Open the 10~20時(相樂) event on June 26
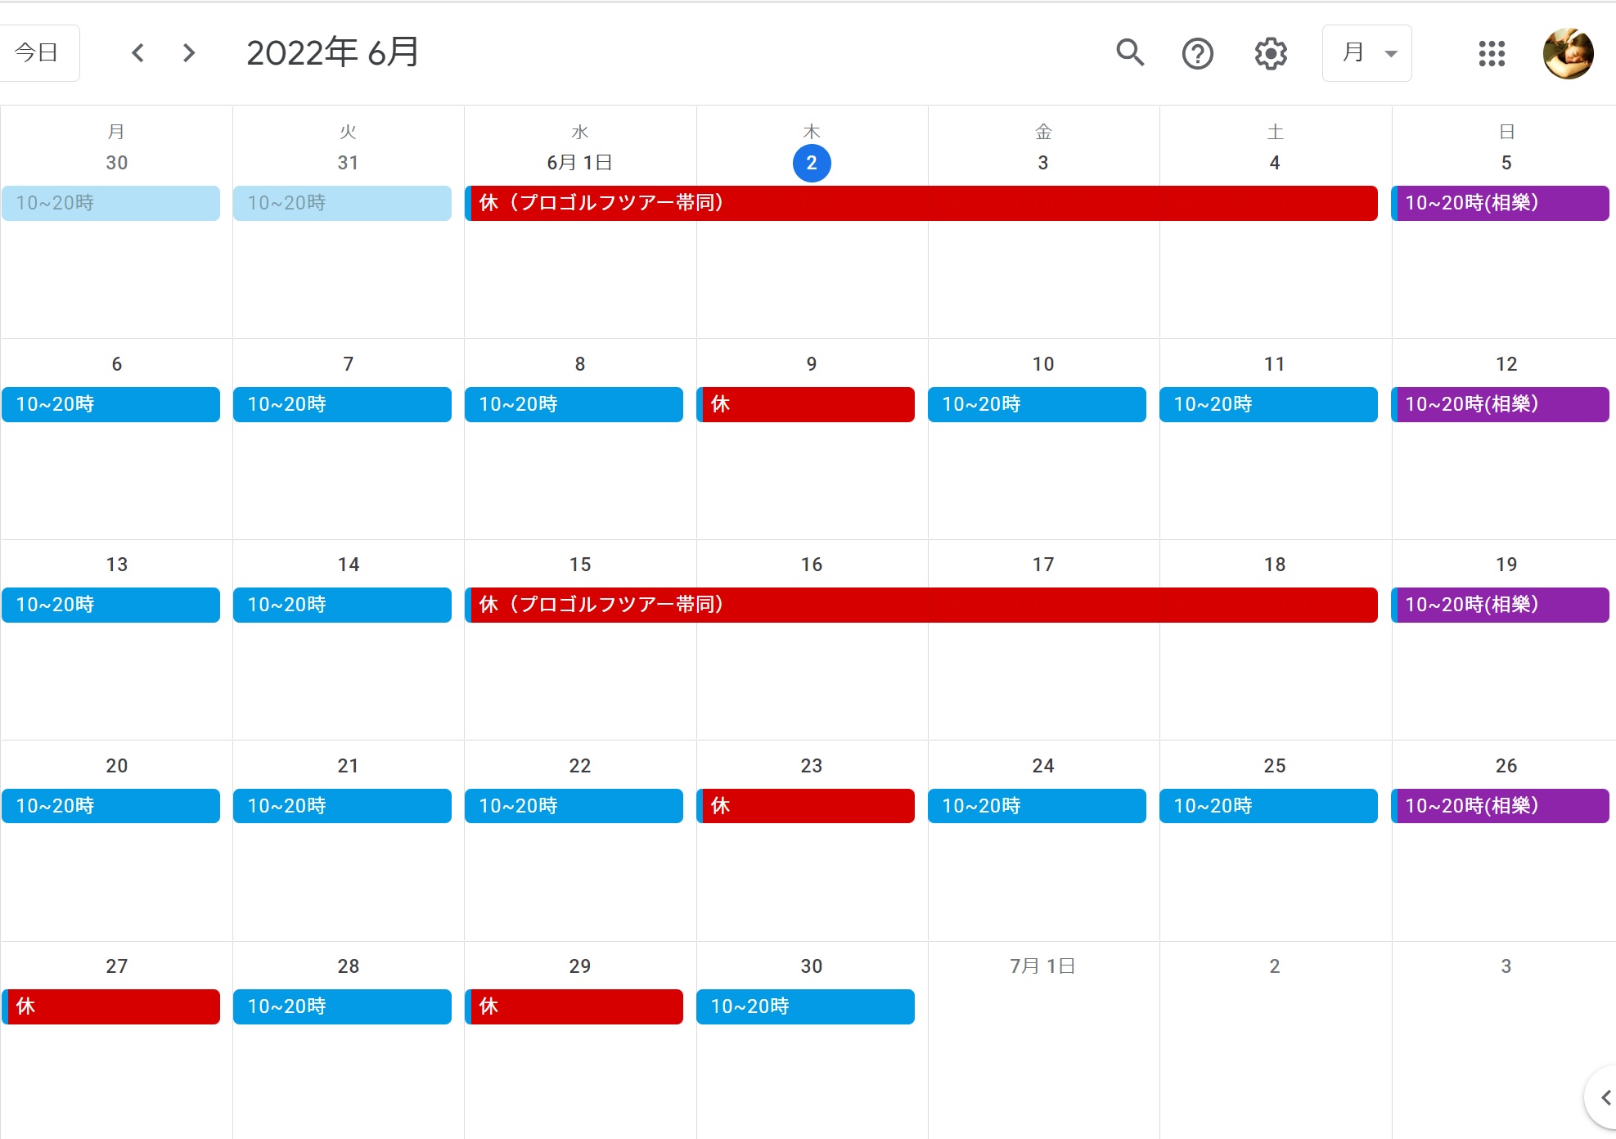 click(x=1501, y=806)
